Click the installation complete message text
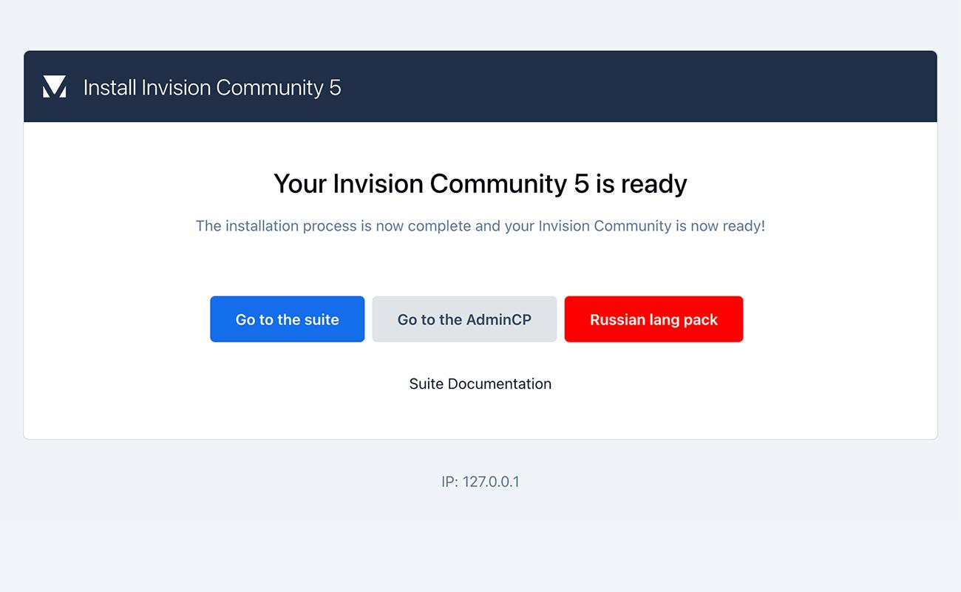The height and width of the screenshot is (592, 961). point(480,226)
